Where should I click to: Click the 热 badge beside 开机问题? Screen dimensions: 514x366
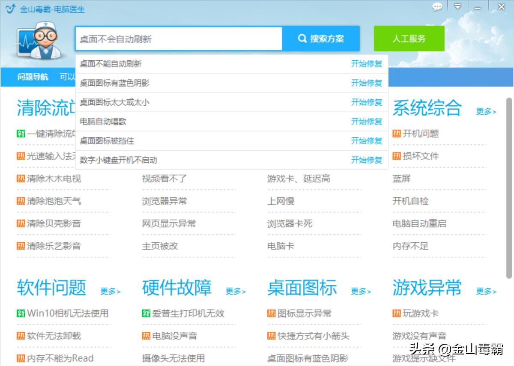point(396,134)
